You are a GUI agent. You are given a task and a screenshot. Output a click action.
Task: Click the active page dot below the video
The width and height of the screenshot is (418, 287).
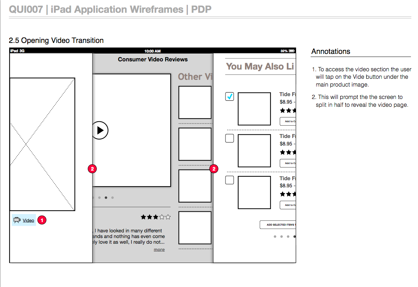point(106,198)
